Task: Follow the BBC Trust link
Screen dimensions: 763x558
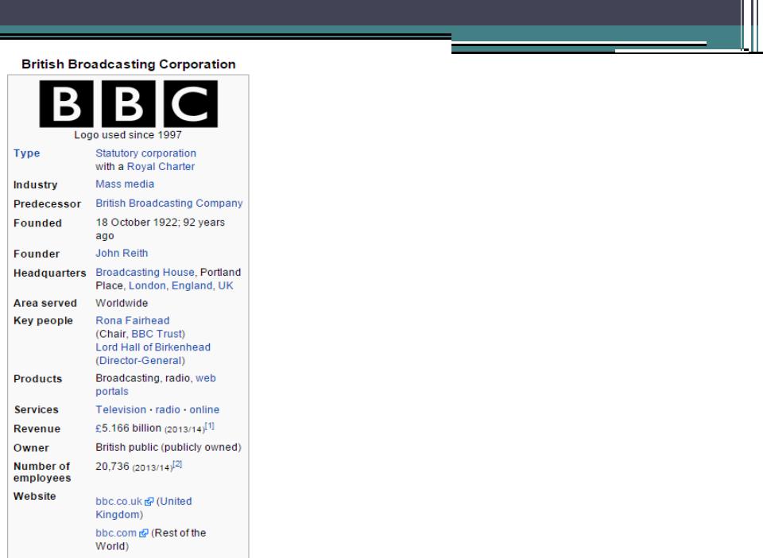Action: [157, 334]
